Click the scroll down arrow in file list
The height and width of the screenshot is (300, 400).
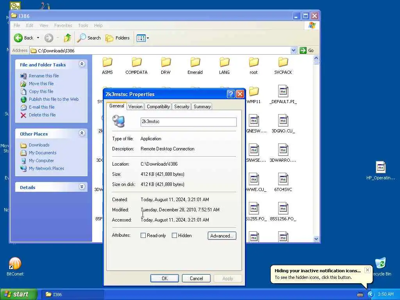click(316, 239)
